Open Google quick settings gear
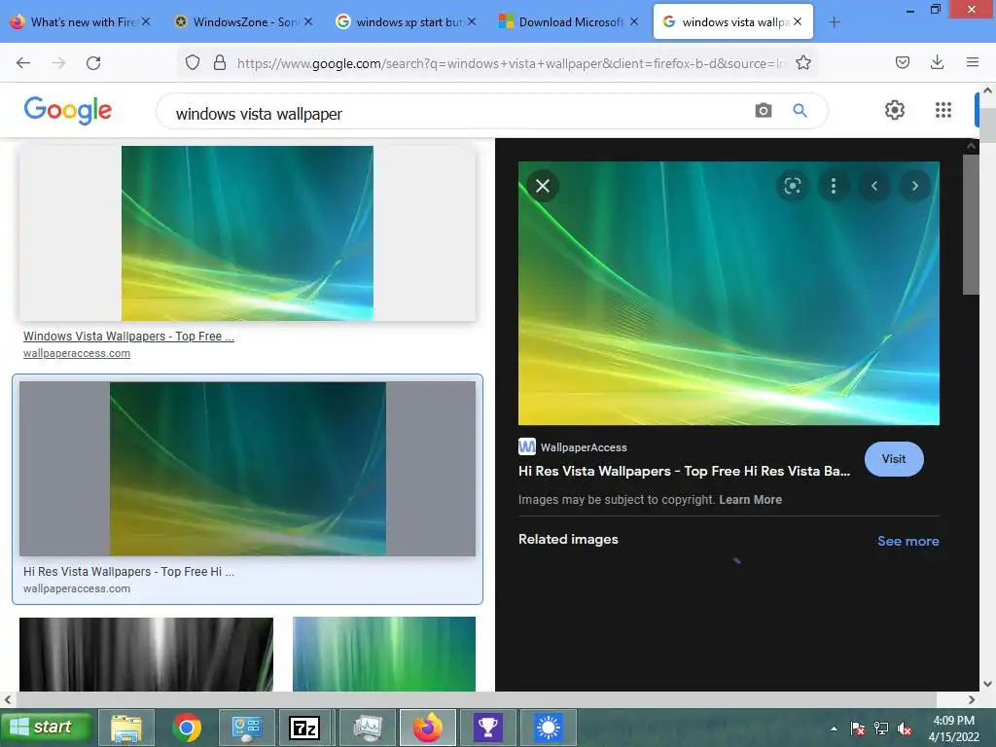The height and width of the screenshot is (747, 996). [895, 110]
